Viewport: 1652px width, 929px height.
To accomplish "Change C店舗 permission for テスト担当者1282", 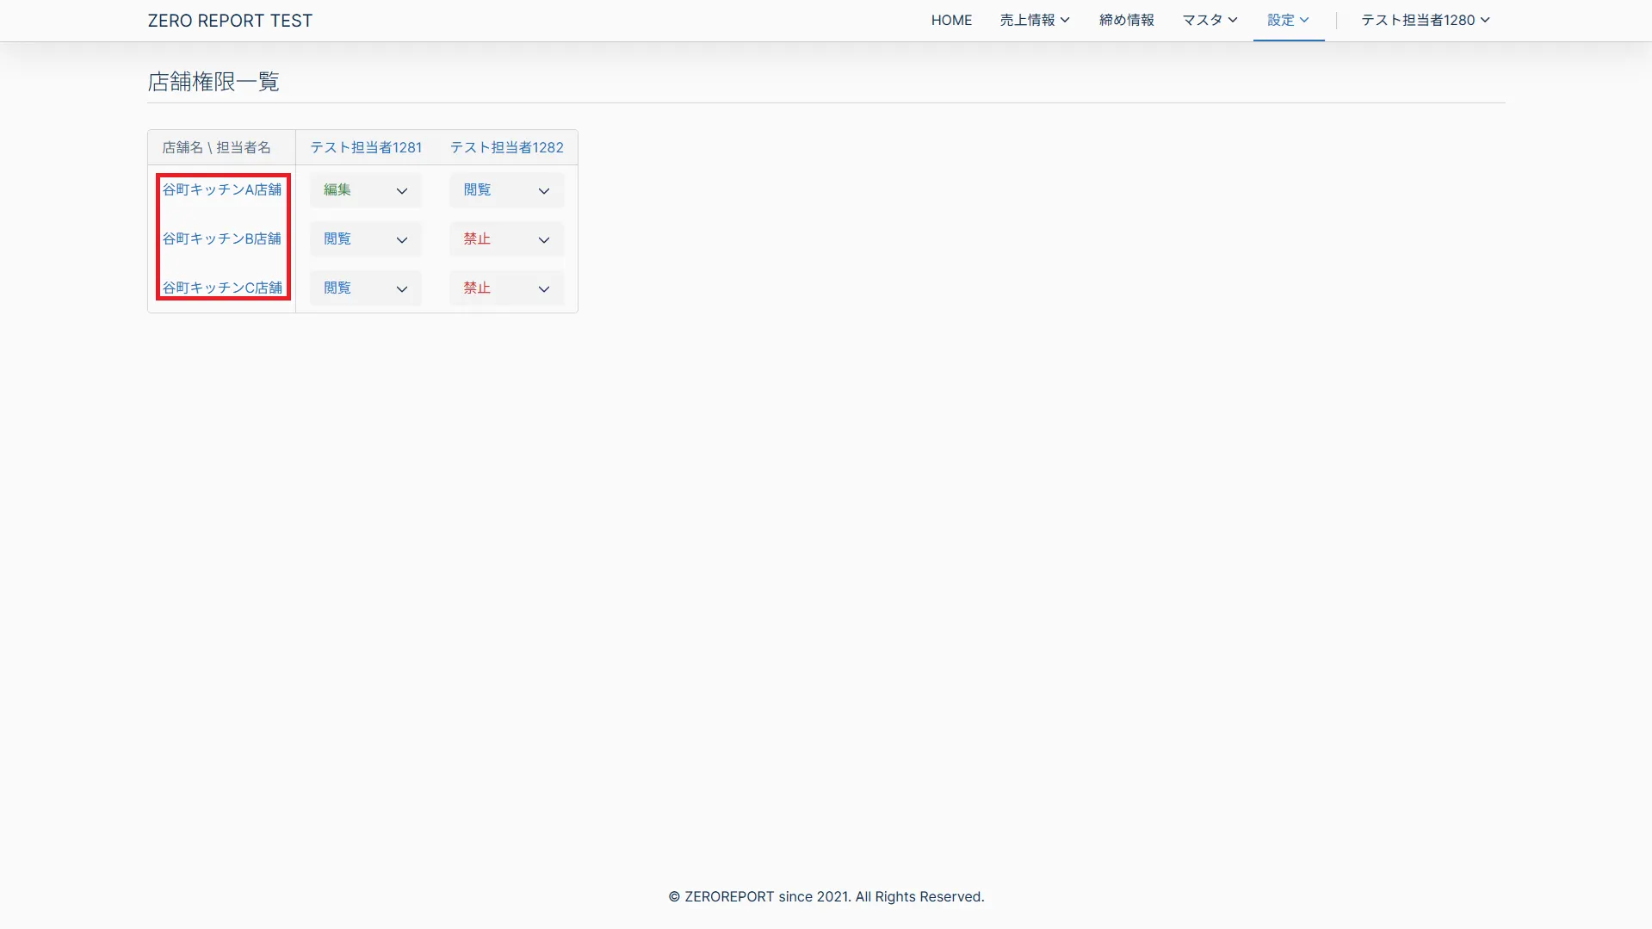I will point(506,288).
